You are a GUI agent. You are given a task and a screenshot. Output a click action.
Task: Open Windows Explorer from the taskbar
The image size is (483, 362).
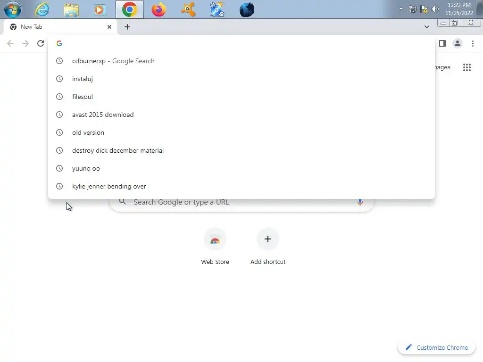coord(71,9)
